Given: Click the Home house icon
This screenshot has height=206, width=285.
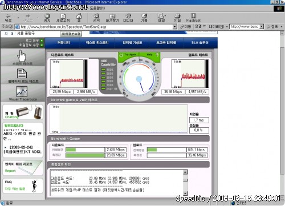Looking at the screenshot, I should click(x=79, y=16).
